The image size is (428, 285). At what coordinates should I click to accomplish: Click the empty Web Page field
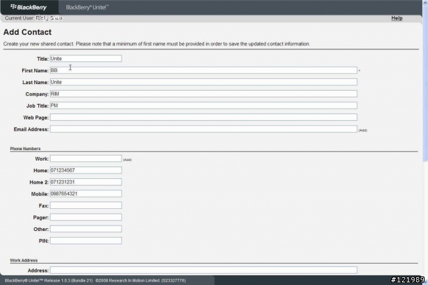[x=203, y=117]
